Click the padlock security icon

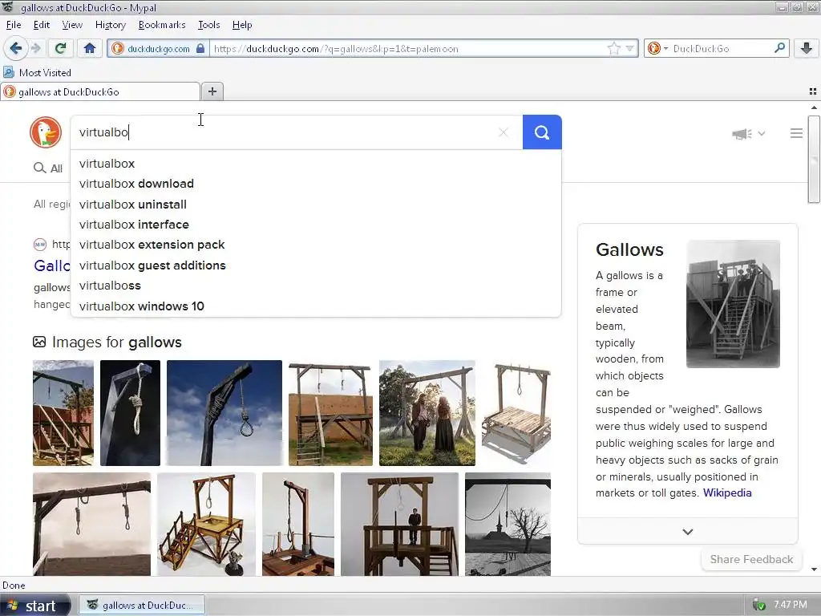click(x=200, y=49)
